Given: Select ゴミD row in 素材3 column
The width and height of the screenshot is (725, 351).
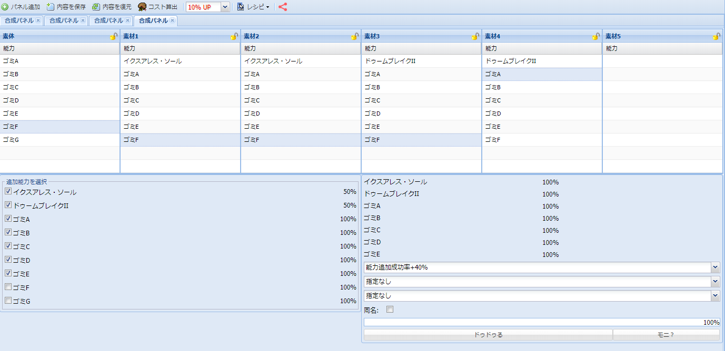Looking at the screenshot, I should [x=422, y=113].
